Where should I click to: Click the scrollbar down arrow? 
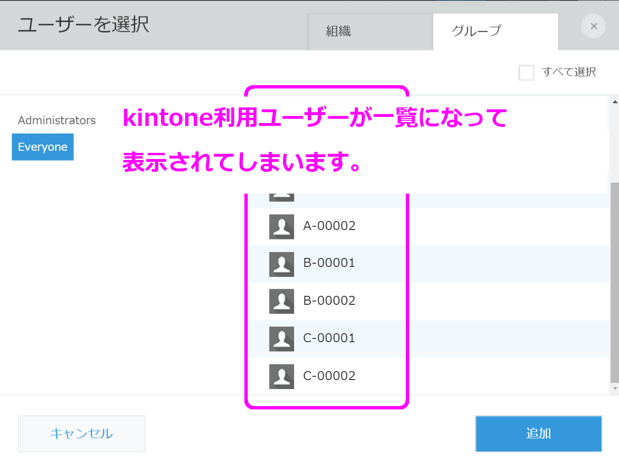[615, 389]
